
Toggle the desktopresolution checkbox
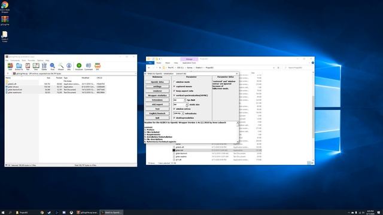(x=174, y=118)
